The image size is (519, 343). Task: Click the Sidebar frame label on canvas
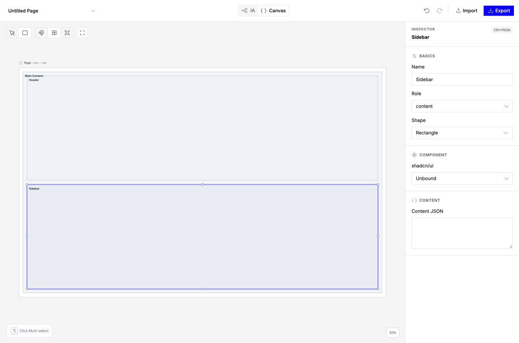[34, 188]
